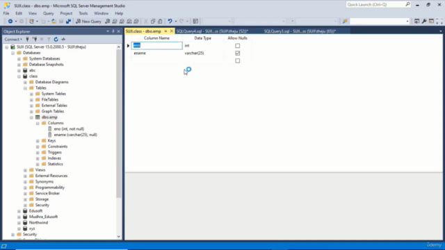
Task: Expand the Northwind database node
Action: point(19,223)
